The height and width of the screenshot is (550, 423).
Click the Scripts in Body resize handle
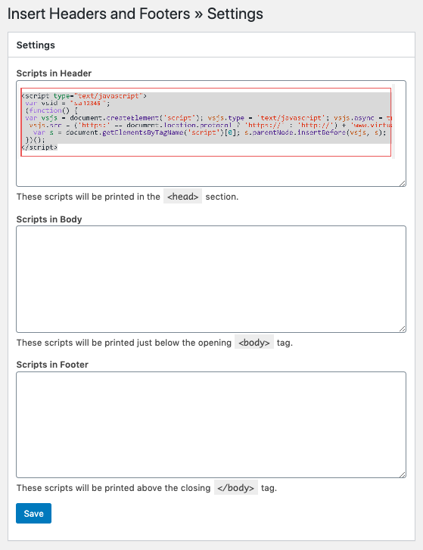pos(403,328)
